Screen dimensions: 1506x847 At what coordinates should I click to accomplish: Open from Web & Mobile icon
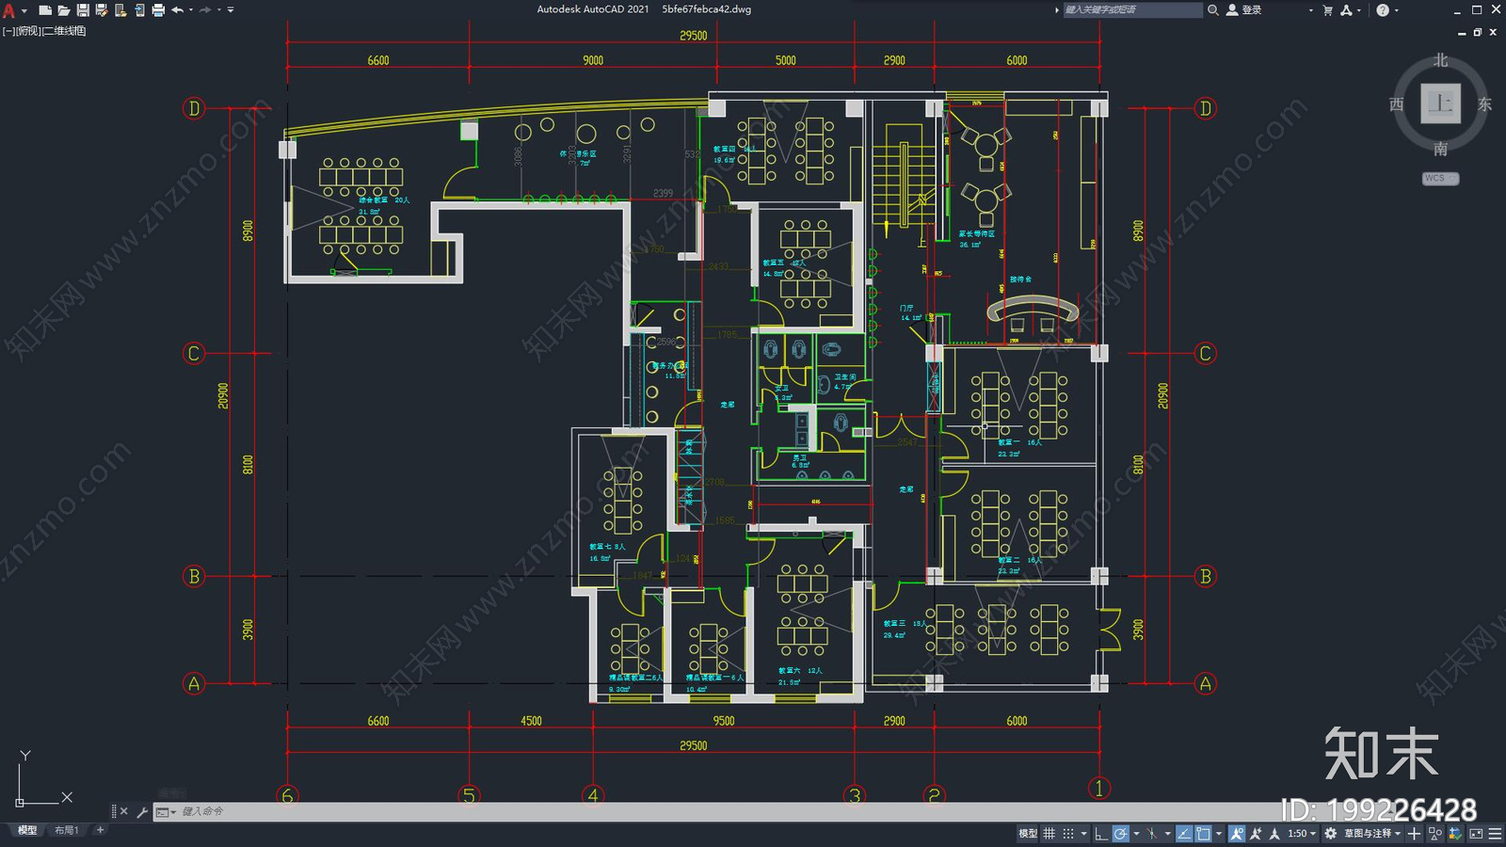120,9
